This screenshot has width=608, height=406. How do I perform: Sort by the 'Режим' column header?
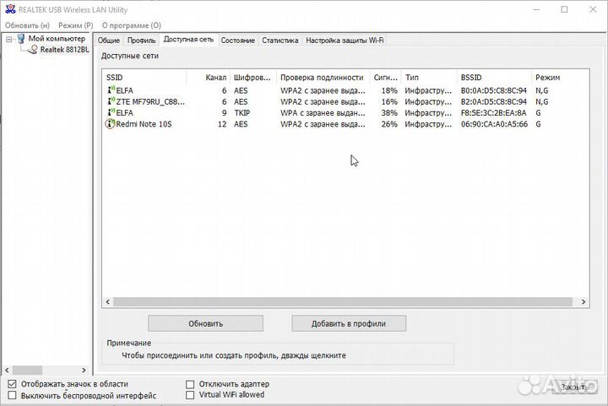pyautogui.click(x=560, y=78)
